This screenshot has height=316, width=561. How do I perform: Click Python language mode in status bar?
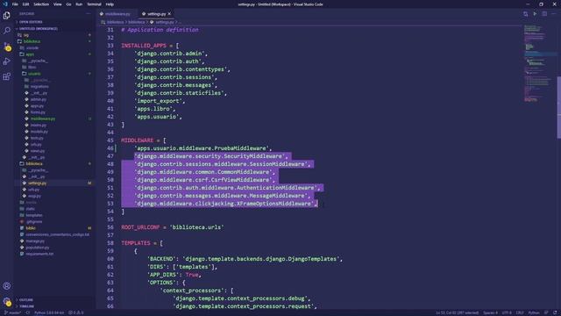point(534,312)
